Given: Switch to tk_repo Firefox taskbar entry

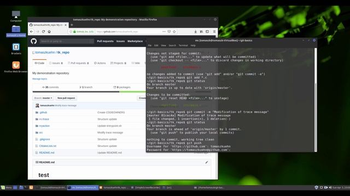Looking at the screenshot, I should 114,187.
